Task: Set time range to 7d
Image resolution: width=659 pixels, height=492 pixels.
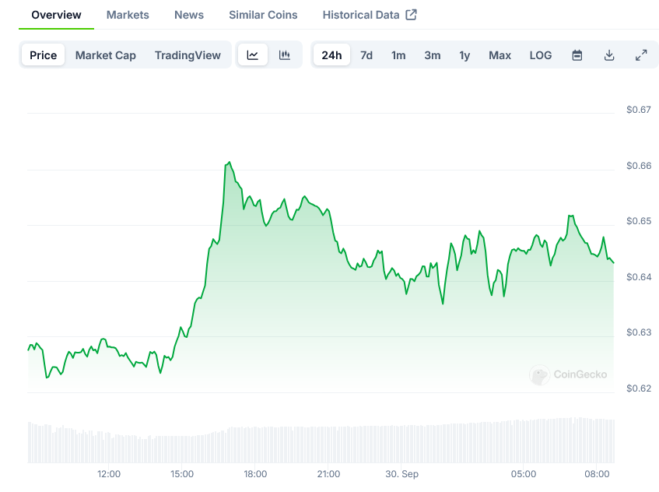Action: coord(366,55)
